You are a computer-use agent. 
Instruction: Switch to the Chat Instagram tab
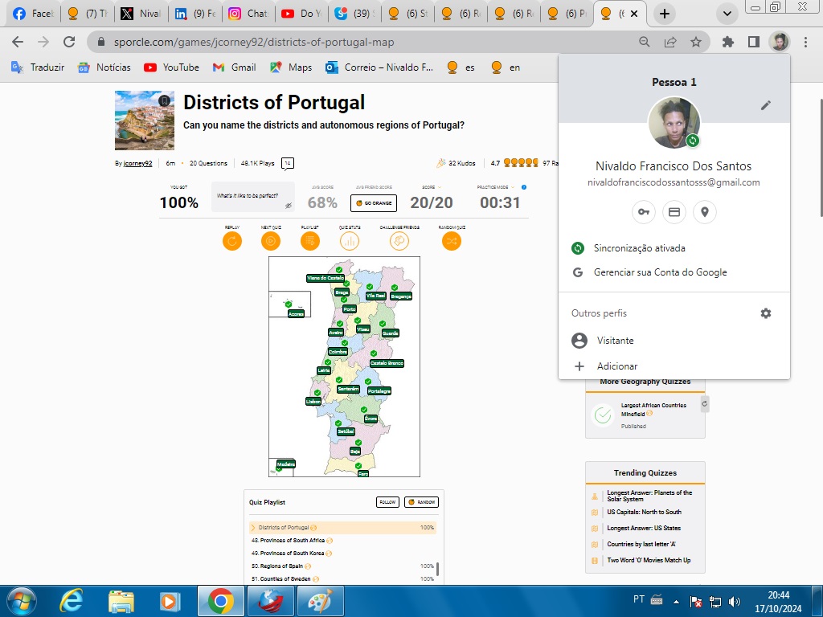(249, 14)
